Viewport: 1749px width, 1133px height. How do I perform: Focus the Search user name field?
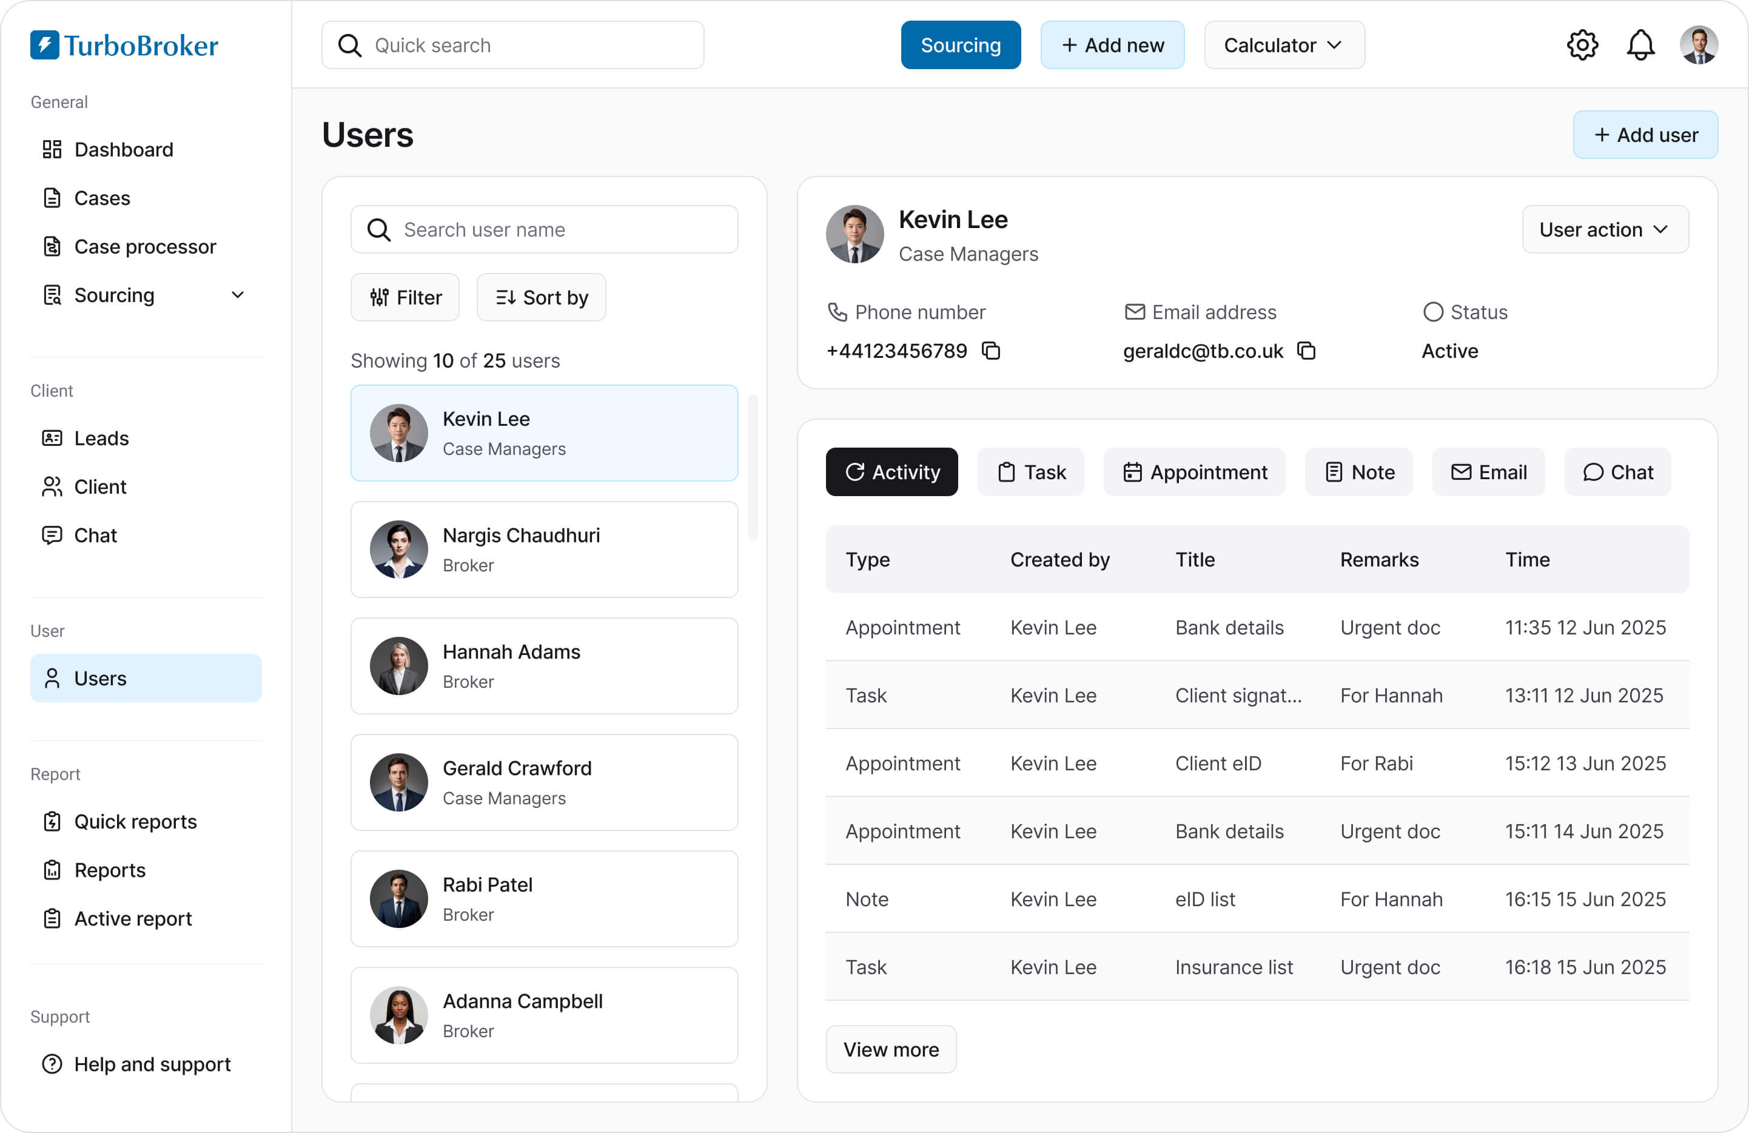click(544, 230)
